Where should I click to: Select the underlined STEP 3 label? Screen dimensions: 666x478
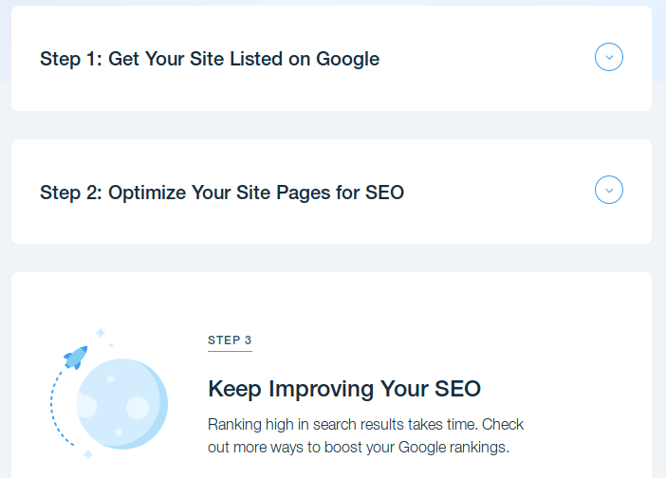pyautogui.click(x=230, y=340)
